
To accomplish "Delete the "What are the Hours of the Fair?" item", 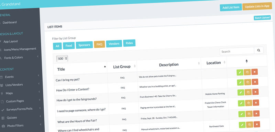I will [x=256, y=113].
